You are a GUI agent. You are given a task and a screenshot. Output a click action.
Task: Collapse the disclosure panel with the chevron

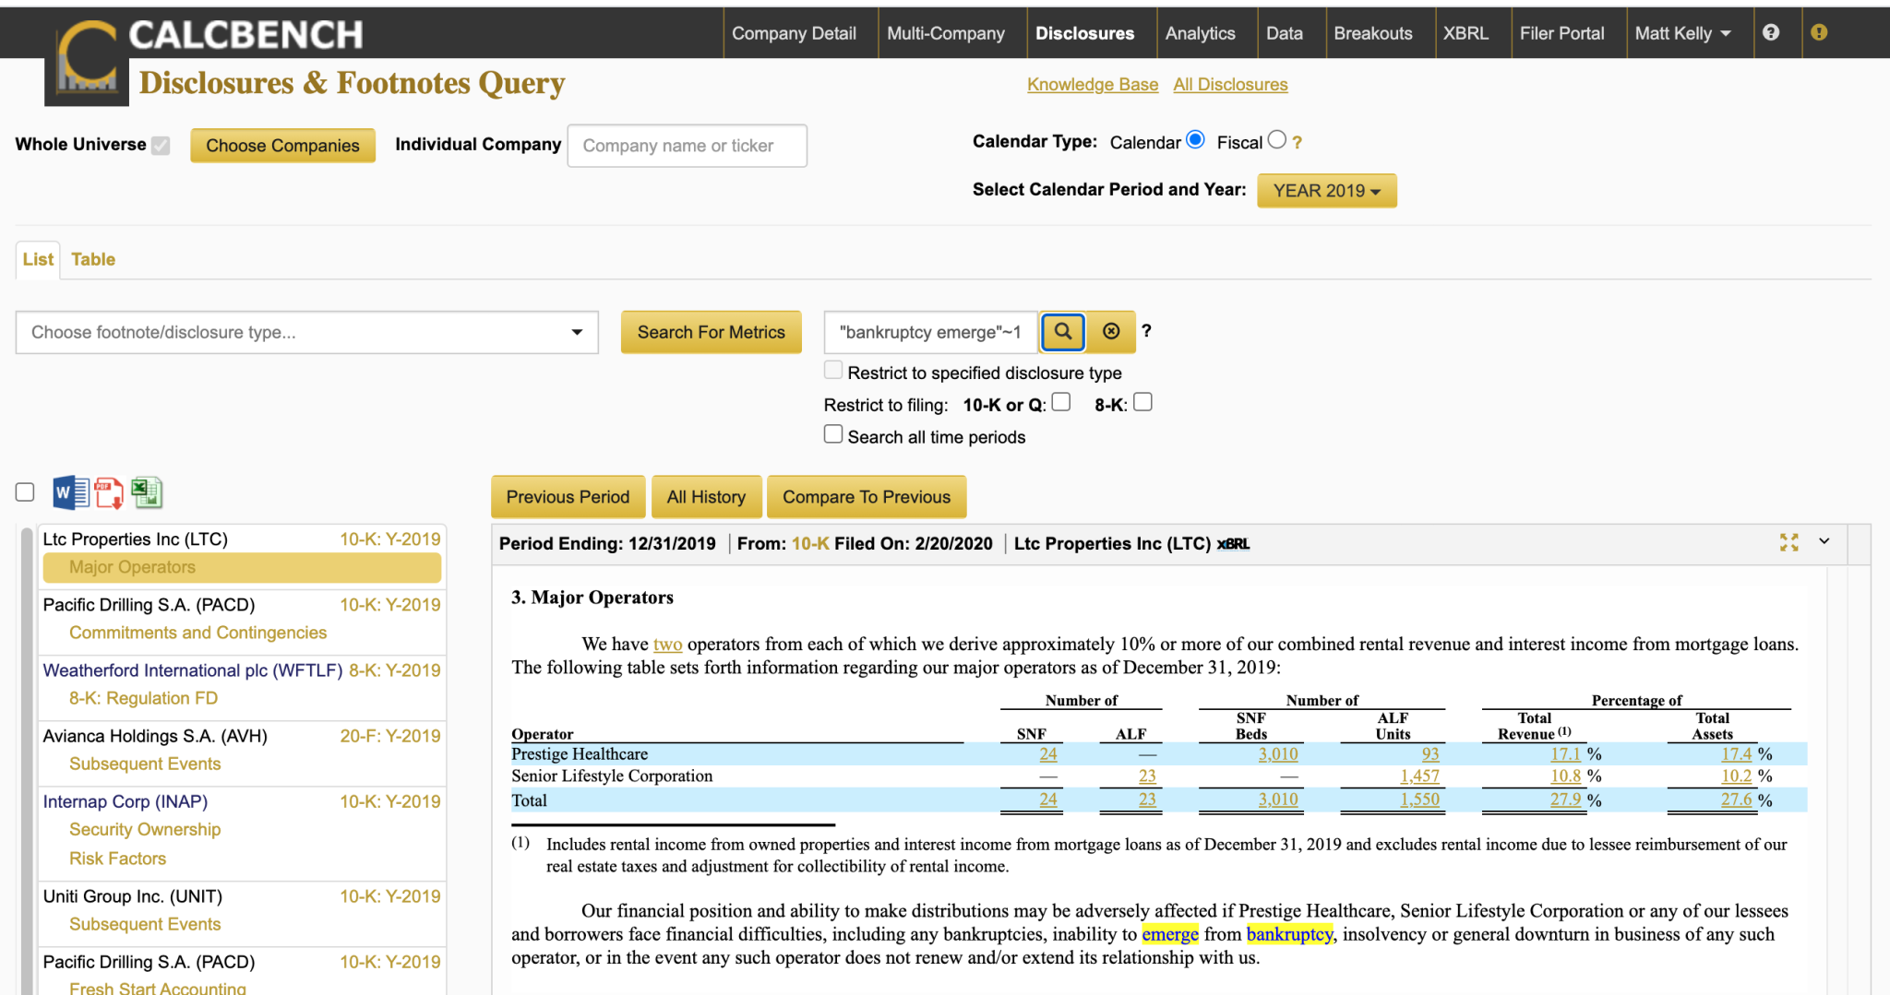[1824, 542]
